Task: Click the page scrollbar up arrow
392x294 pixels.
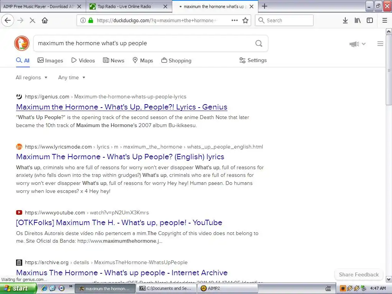Action: [389, 31]
